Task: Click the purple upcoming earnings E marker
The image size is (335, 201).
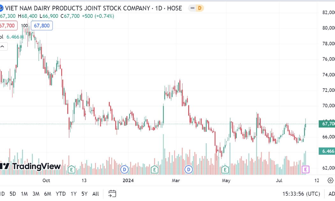Action: coord(306,170)
